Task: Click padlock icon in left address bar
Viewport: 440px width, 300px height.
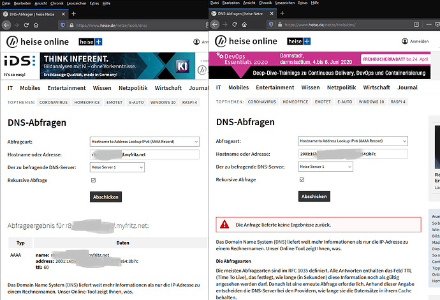Action: tap(71, 25)
